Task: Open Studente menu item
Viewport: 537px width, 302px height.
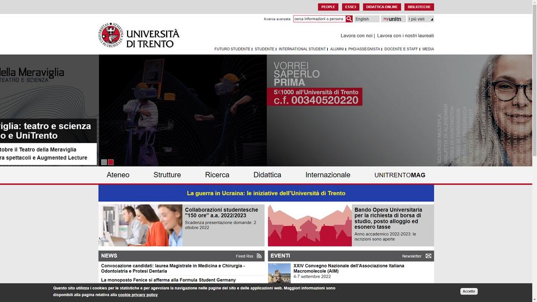Action: click(265, 49)
